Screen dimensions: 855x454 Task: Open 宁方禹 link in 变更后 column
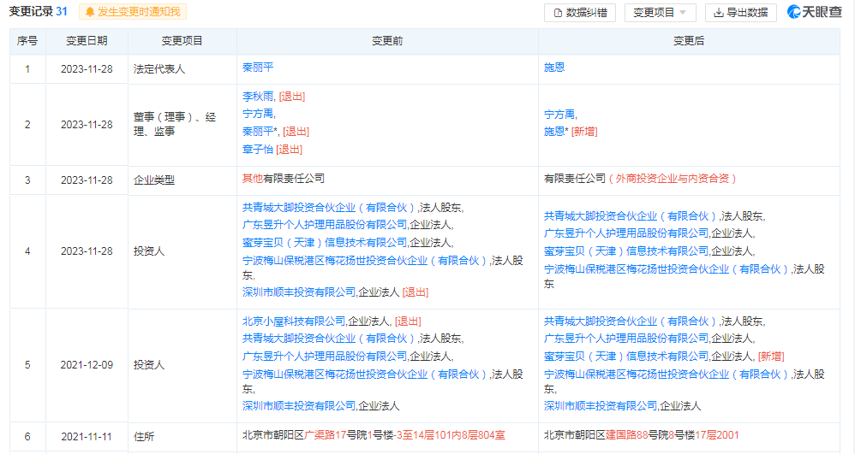point(559,115)
